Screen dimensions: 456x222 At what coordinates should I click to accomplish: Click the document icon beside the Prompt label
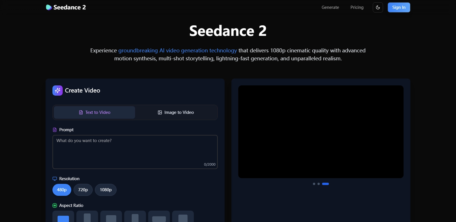coord(55,130)
